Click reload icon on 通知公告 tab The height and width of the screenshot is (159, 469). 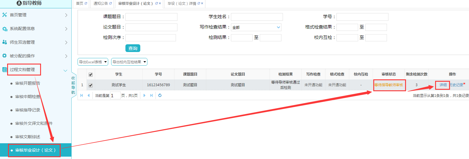(x=111, y=4)
